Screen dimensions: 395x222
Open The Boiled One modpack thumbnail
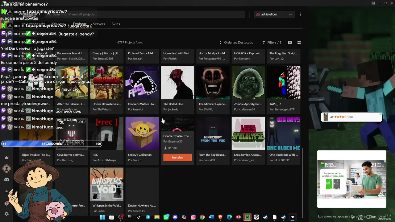[x=177, y=83]
